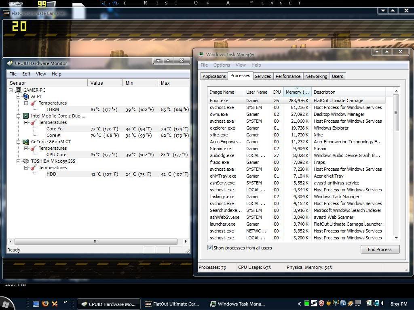Select the Fouc.exe process row
Screen dimensions: 414x310
click(x=296, y=101)
